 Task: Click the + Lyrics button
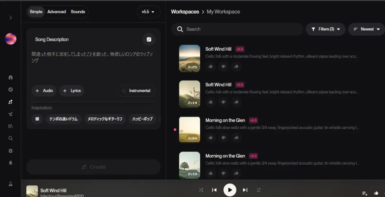click(x=71, y=91)
